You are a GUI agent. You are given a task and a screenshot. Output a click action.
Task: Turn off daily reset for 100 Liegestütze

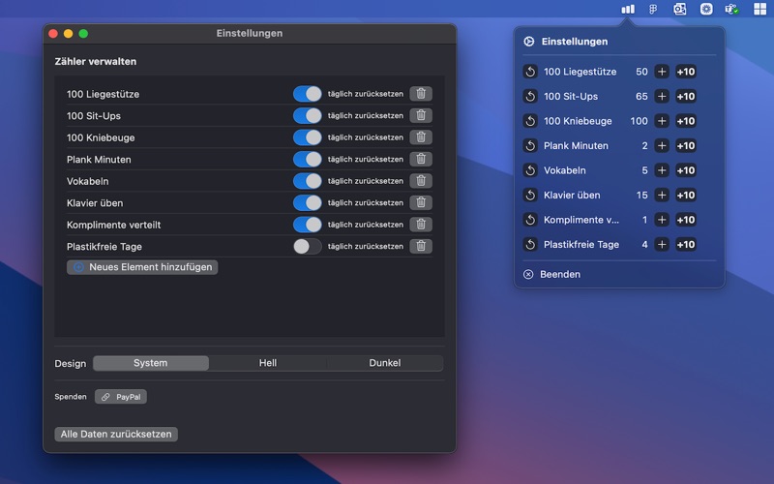pos(307,94)
